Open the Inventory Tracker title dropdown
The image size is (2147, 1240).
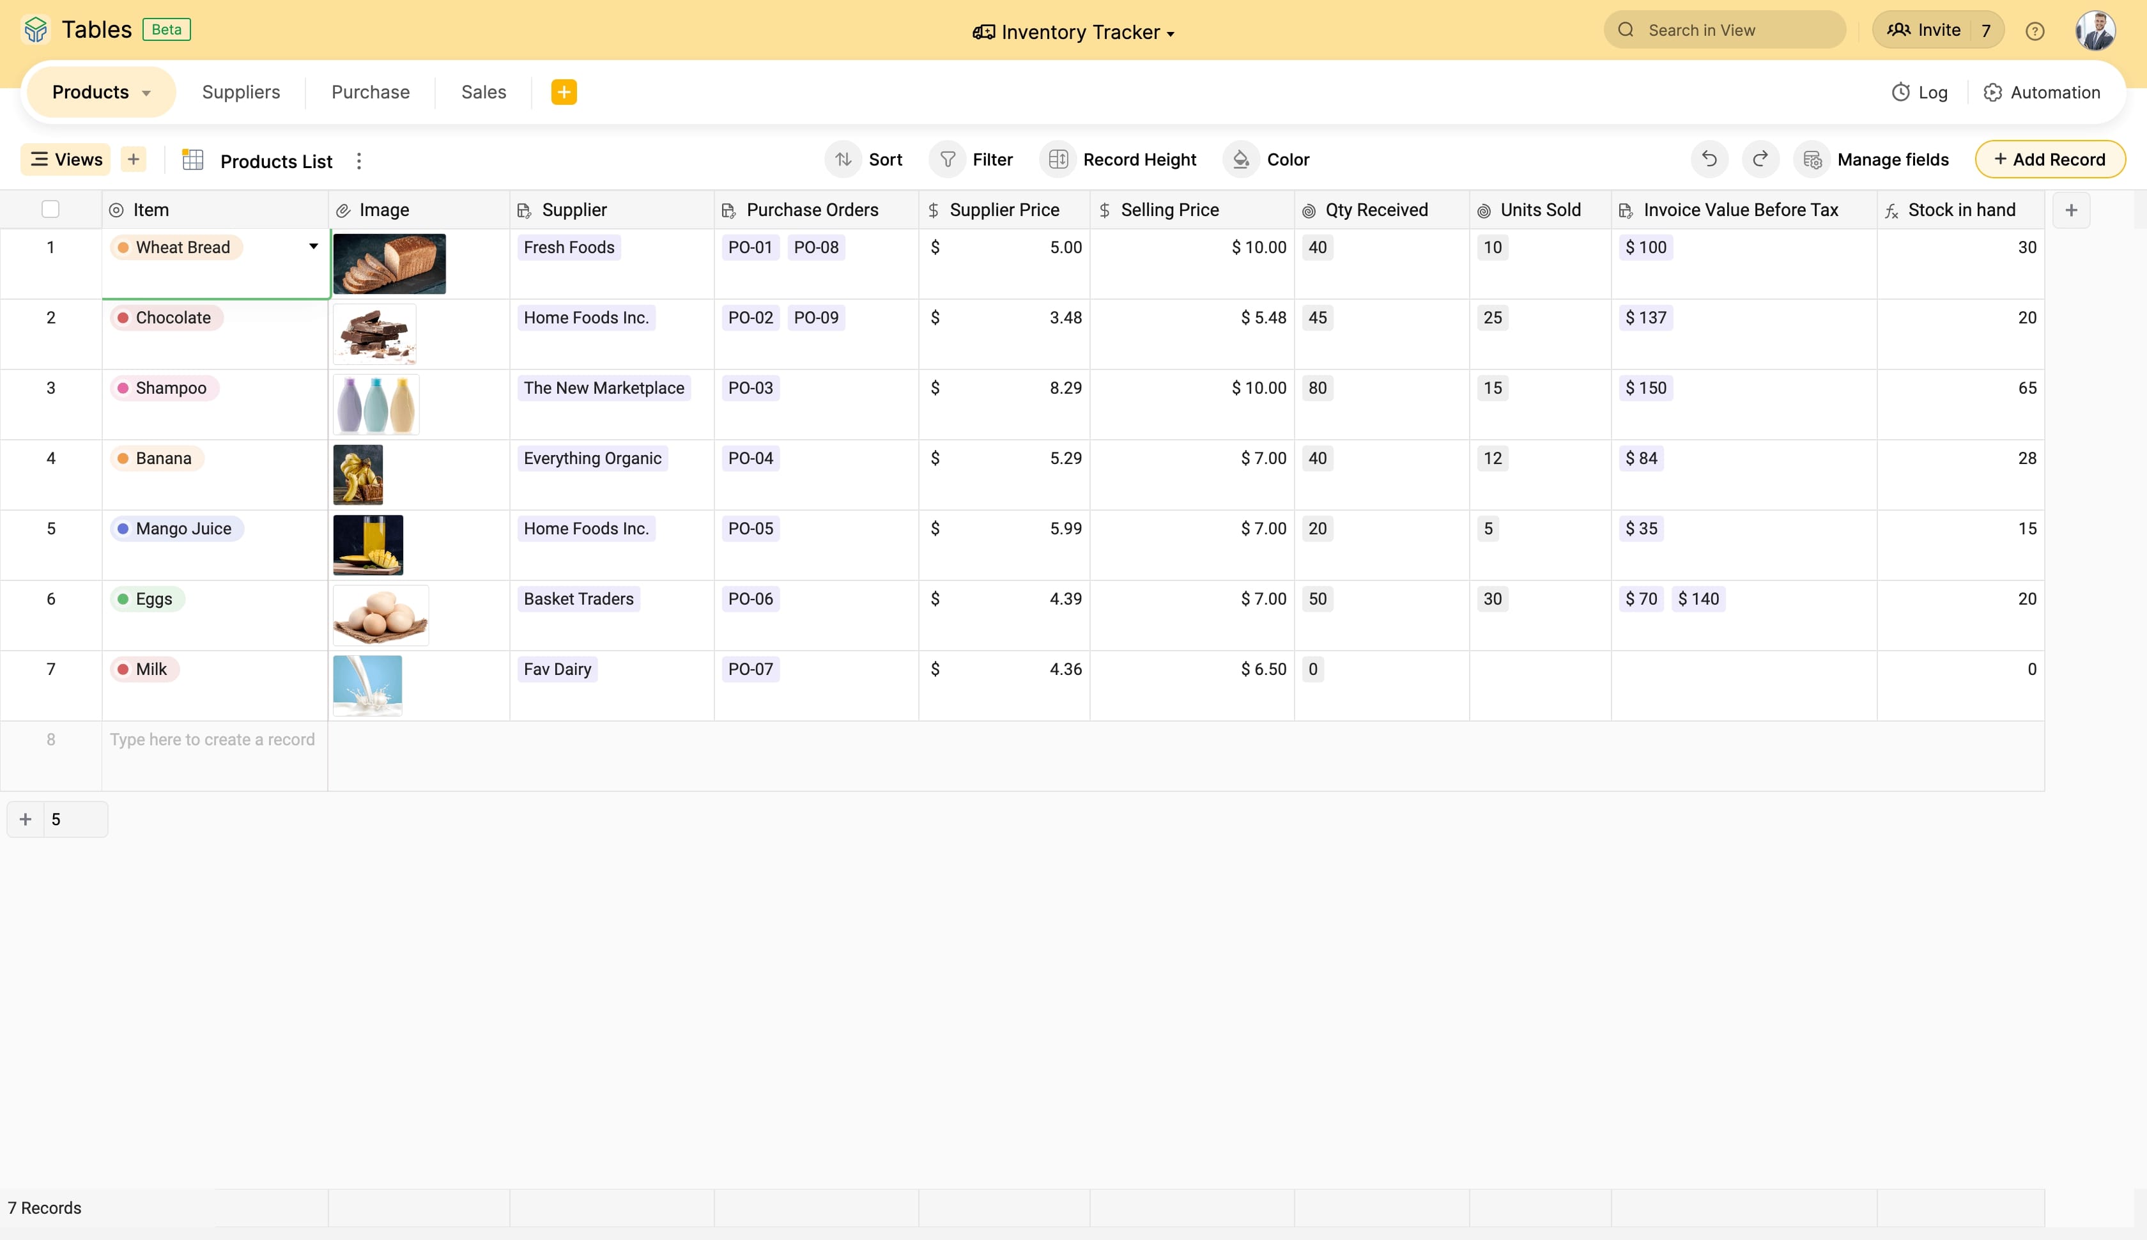[x=1170, y=34]
